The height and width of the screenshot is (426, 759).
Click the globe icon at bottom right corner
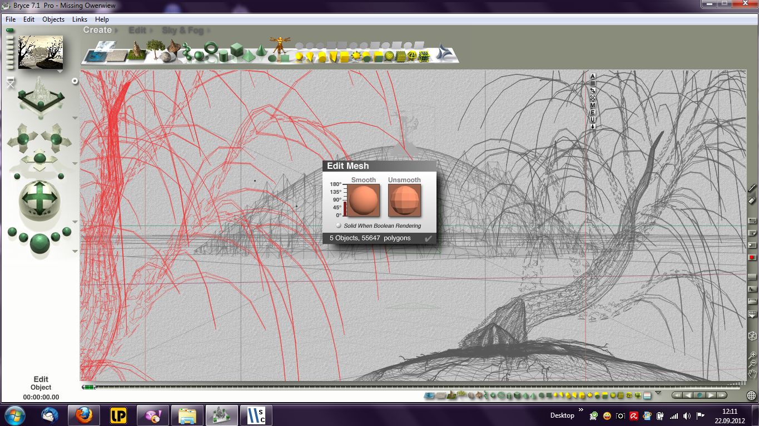[x=752, y=395]
